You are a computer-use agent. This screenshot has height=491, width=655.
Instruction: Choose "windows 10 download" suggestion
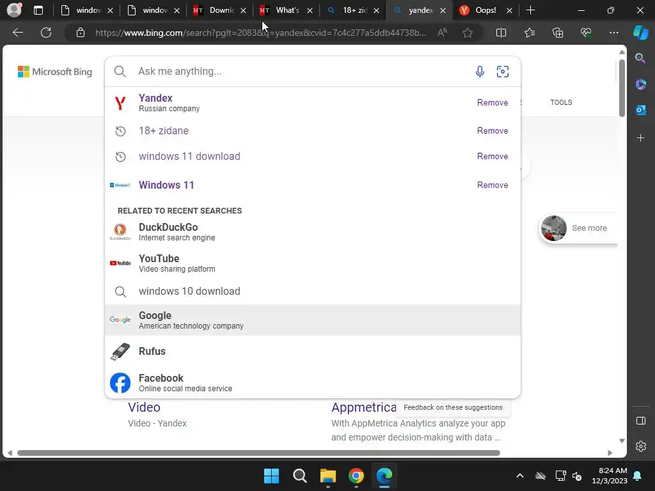pyautogui.click(x=312, y=291)
